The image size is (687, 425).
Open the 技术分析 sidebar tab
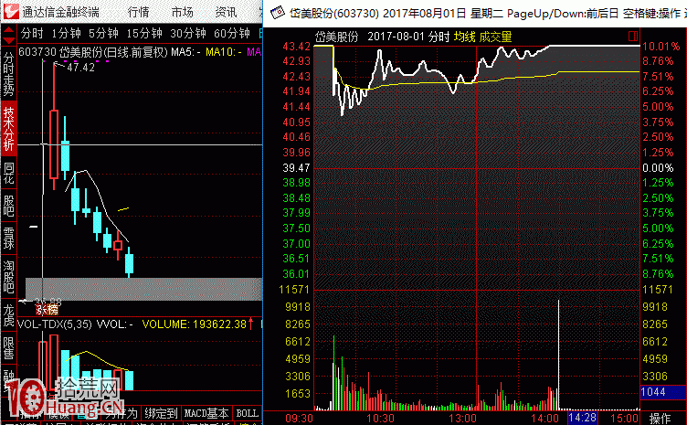[x=9, y=129]
